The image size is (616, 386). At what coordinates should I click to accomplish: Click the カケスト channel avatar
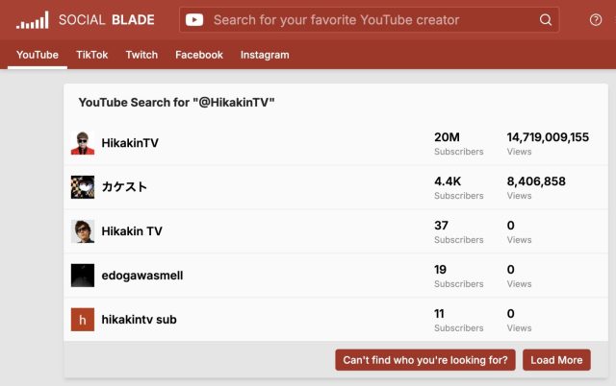[83, 187]
